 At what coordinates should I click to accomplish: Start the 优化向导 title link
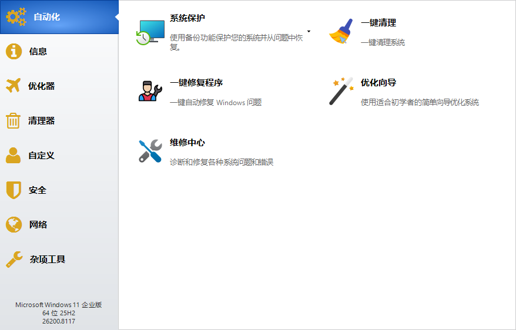pyautogui.click(x=378, y=82)
